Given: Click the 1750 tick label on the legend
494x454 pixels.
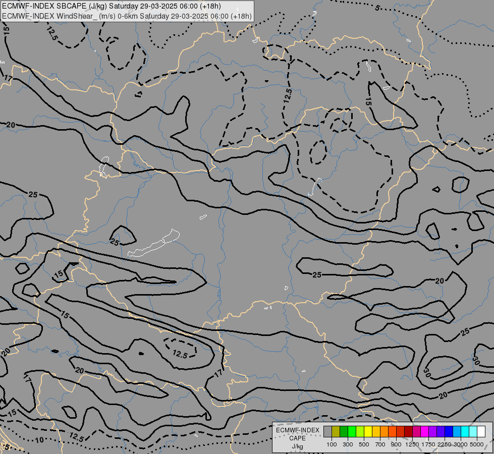Looking at the screenshot, I should click(x=428, y=444).
